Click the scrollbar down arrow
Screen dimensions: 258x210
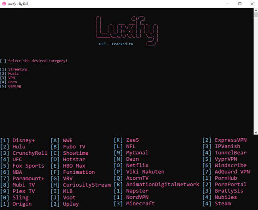pyautogui.click(x=256, y=132)
